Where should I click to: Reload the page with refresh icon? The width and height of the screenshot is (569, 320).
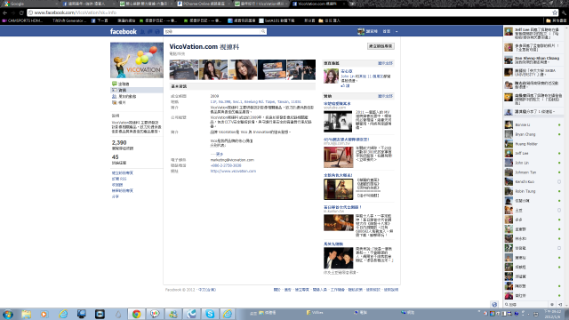(x=21, y=12)
